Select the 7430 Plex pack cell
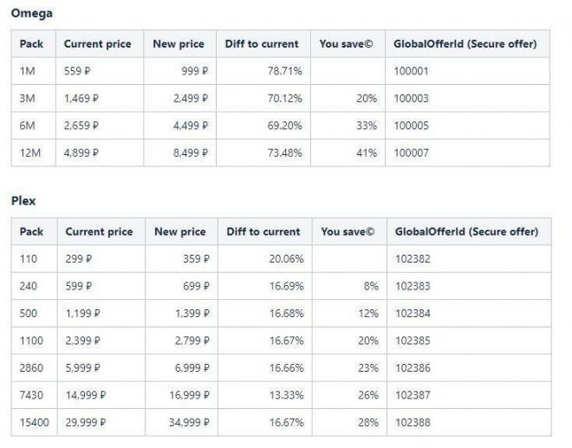This screenshot has height=448, width=572. click(35, 395)
